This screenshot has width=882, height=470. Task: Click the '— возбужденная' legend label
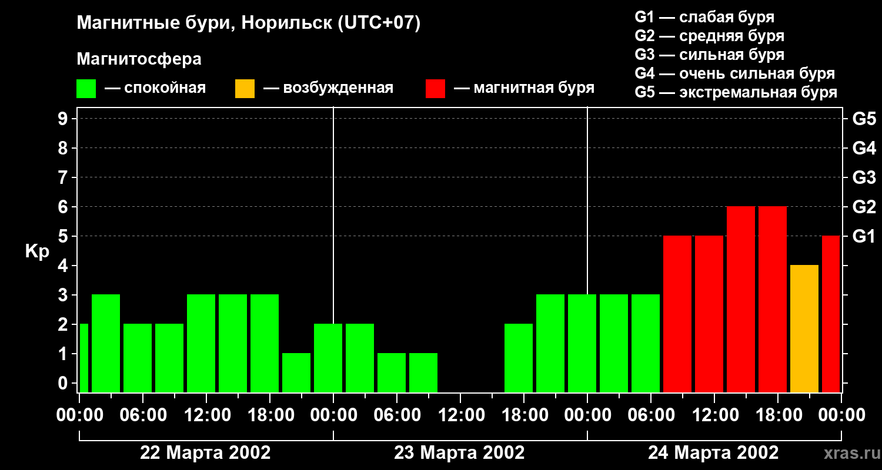click(328, 89)
